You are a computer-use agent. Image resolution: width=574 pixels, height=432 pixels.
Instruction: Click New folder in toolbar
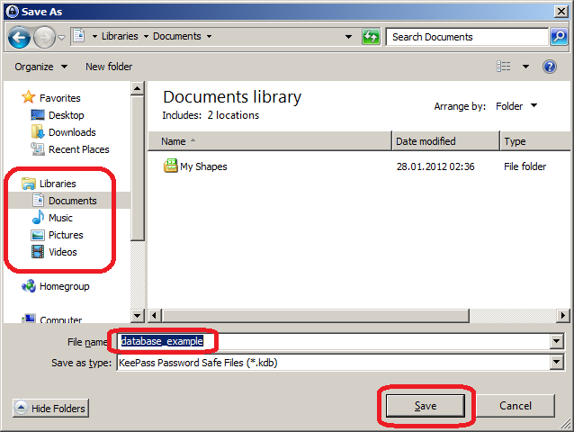(x=109, y=67)
